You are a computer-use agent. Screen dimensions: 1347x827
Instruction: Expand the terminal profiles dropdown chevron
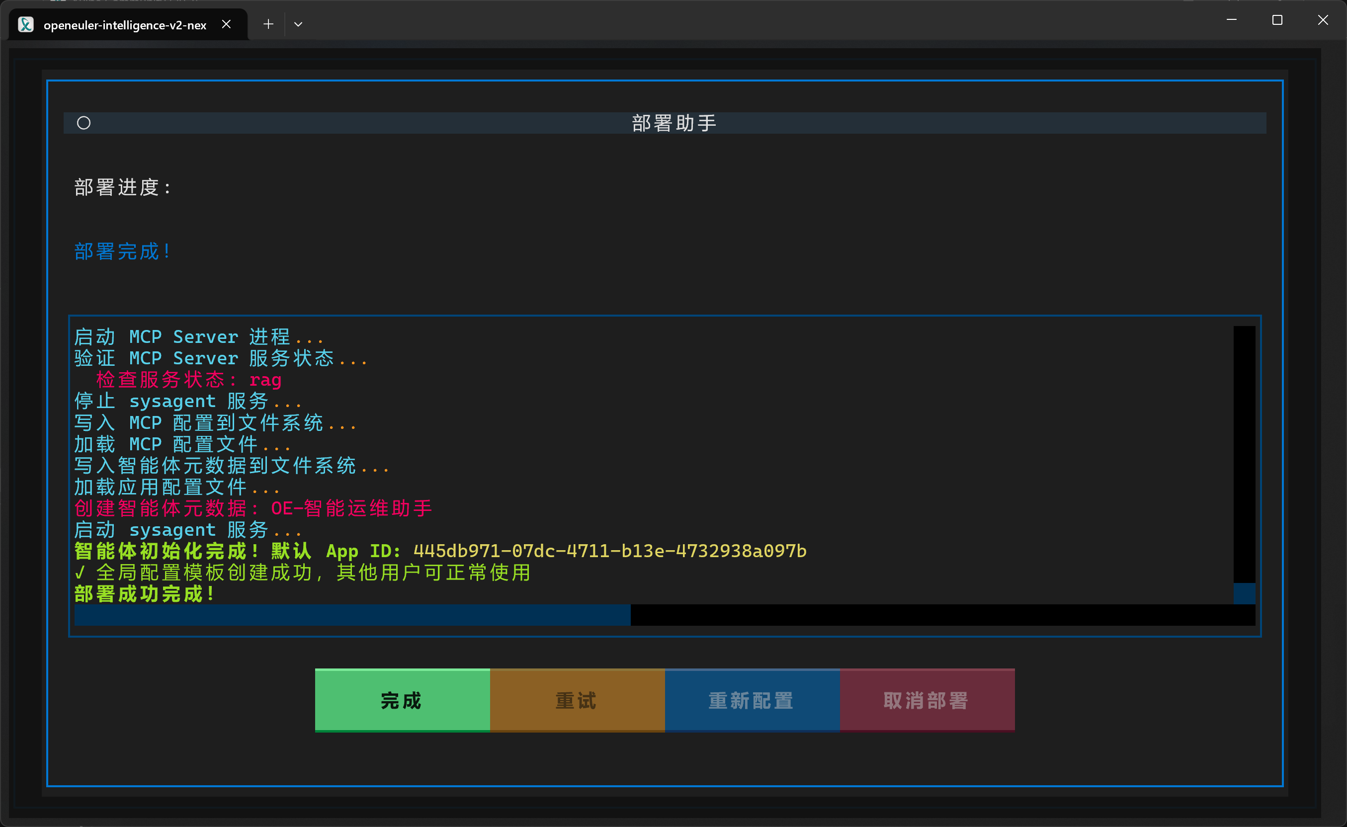click(298, 24)
